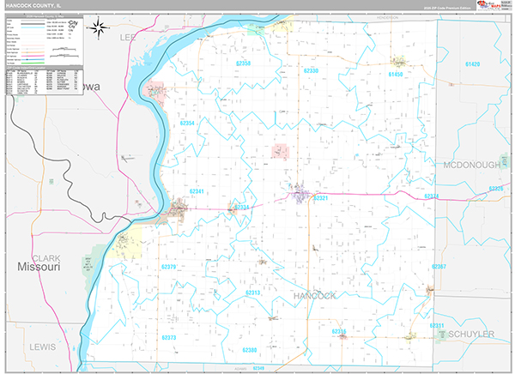Image resolution: width=515 pixels, height=374 pixels.
Task: Click the 2026 ZIP Code Premium Edition subtitle
Action: [447, 8]
